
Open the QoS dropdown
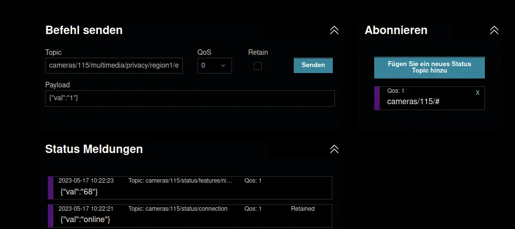pos(214,66)
